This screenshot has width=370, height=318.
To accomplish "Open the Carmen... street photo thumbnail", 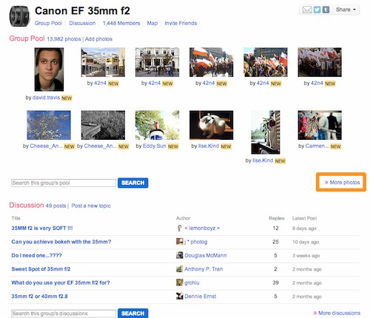I will 320,125.
